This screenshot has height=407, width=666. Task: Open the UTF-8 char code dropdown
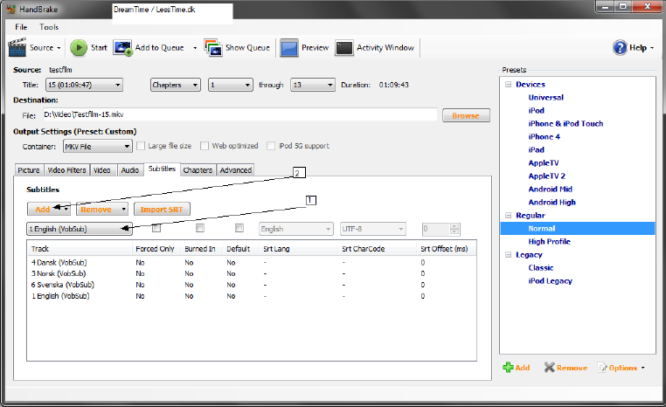373,229
